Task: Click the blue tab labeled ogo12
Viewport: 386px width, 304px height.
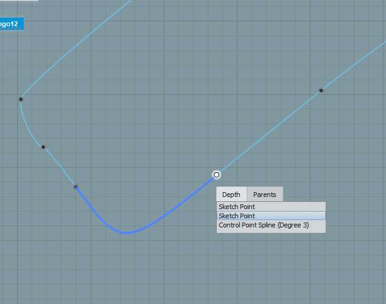Action: click(x=12, y=24)
